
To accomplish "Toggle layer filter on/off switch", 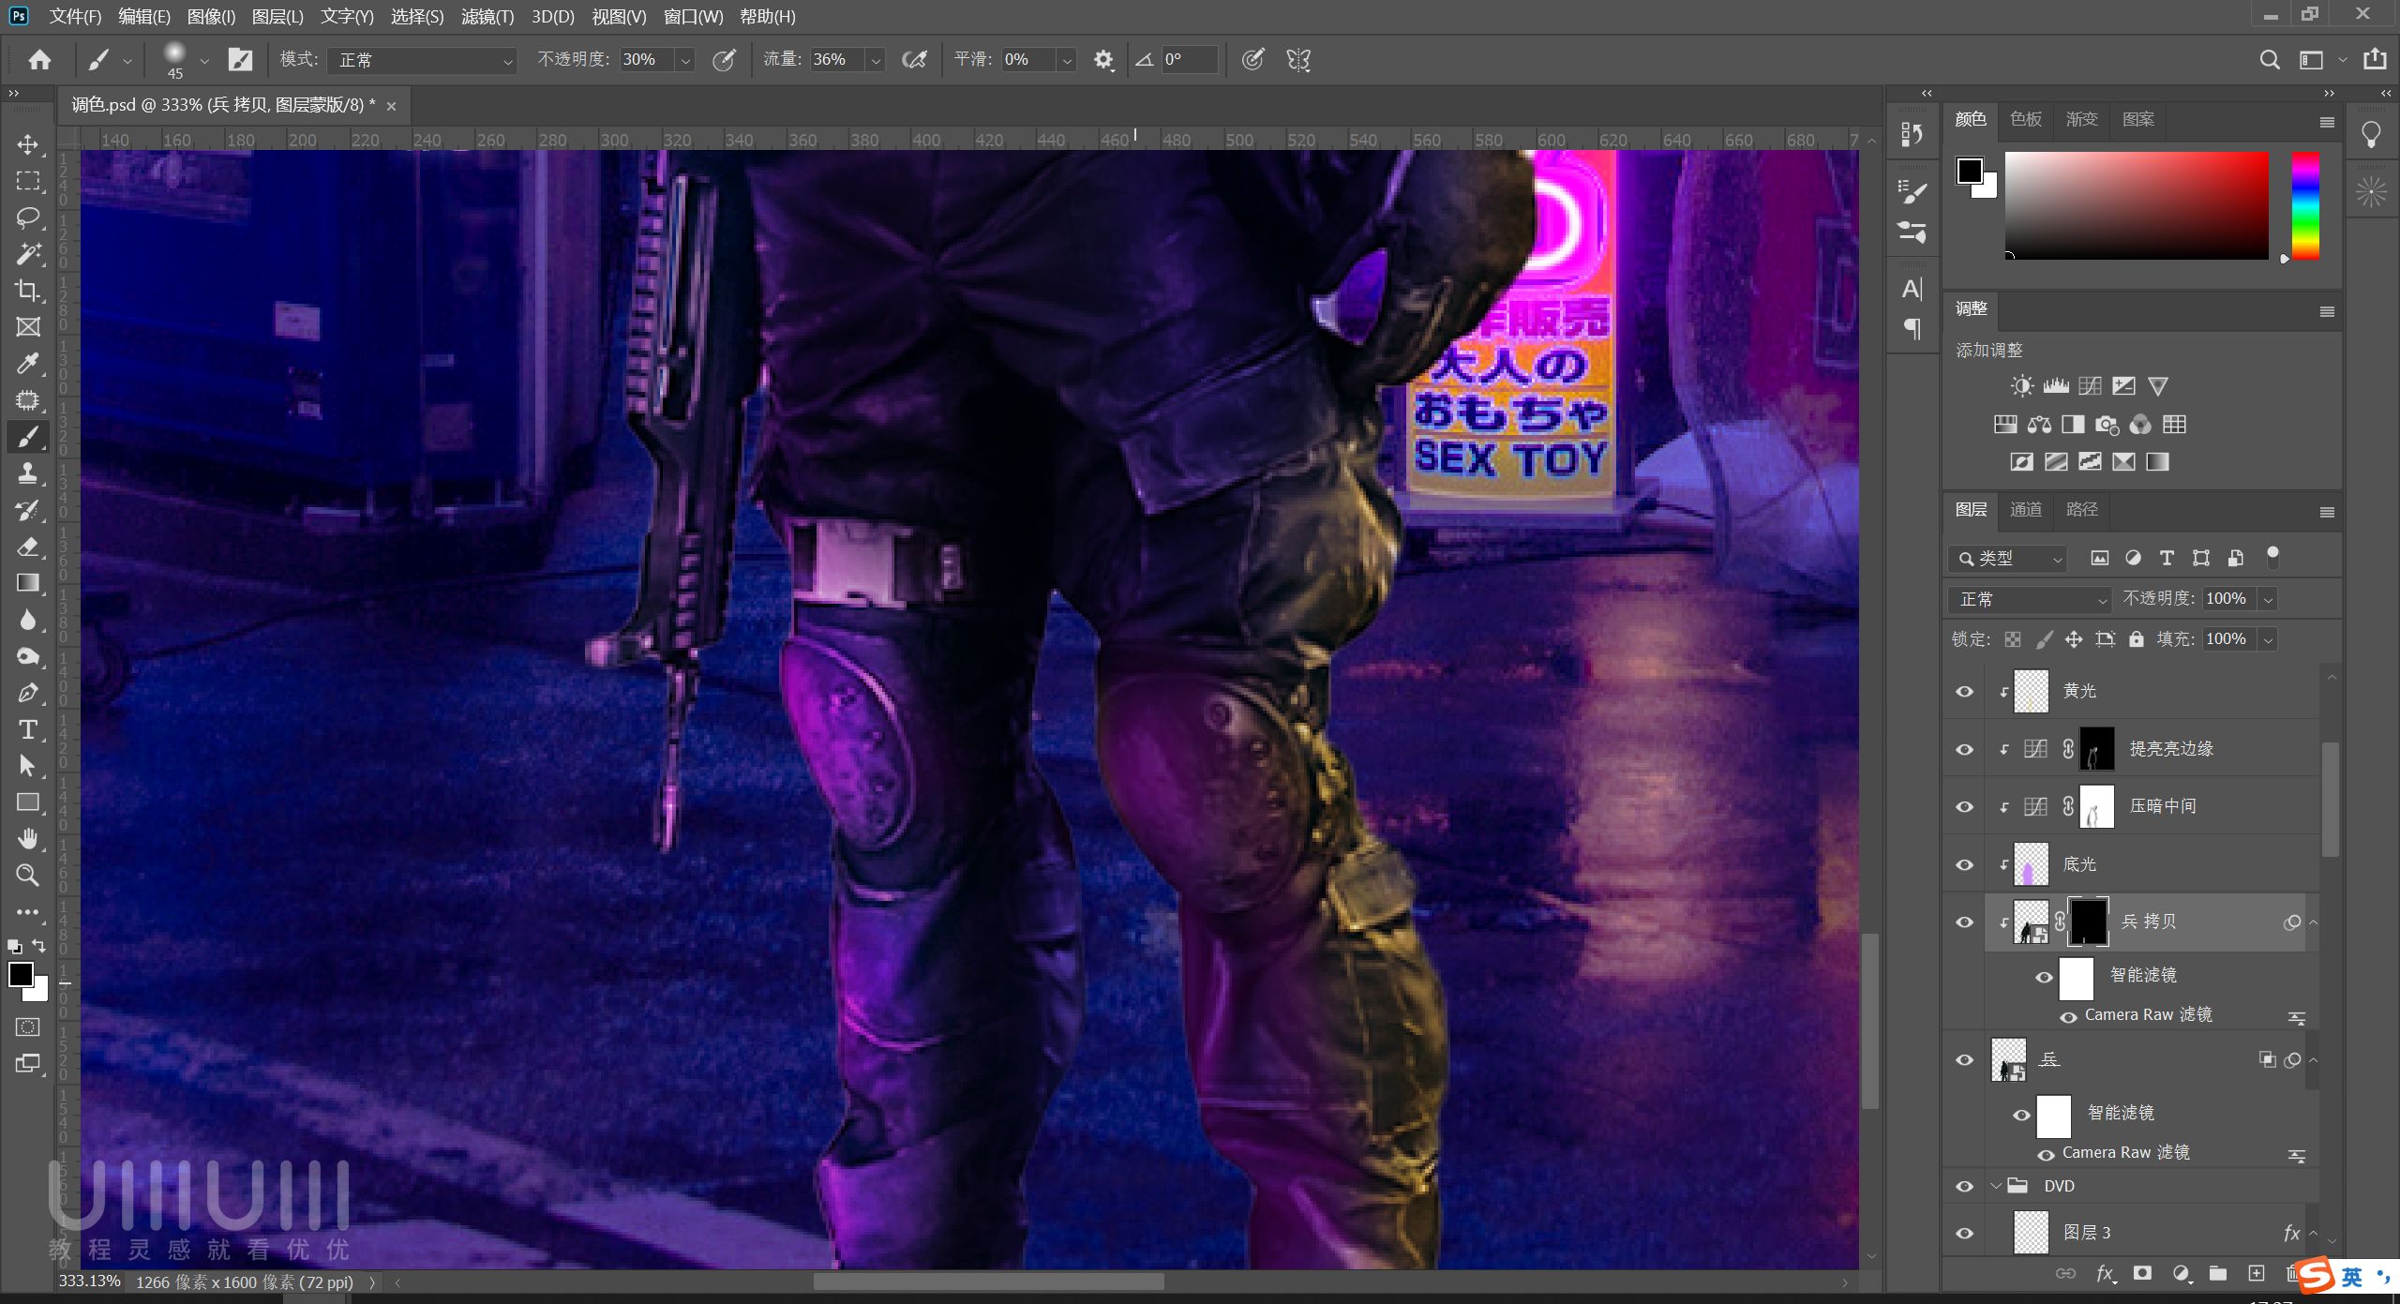I will (2272, 557).
